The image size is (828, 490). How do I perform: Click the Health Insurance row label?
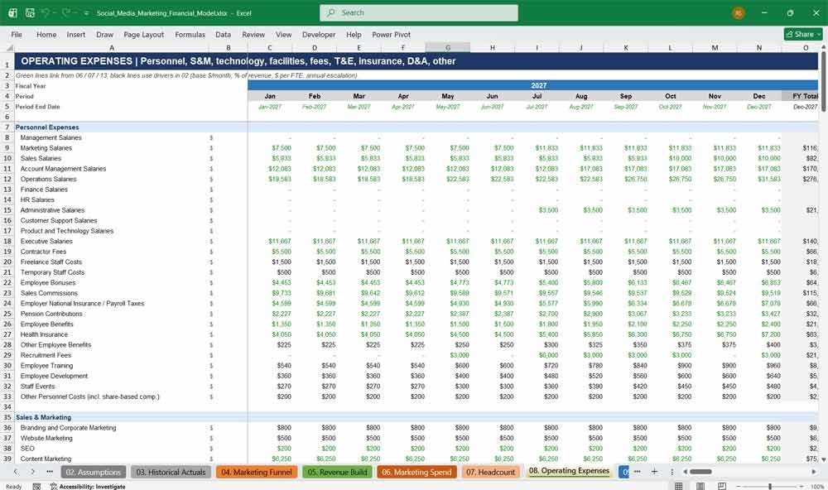point(44,334)
